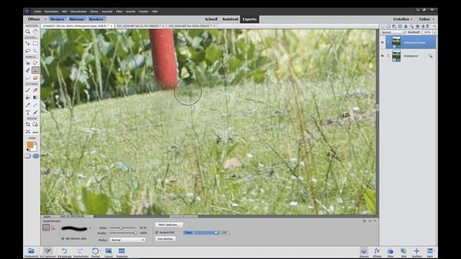
Task: Click the Rückgängig undo button
Action: tap(64, 253)
